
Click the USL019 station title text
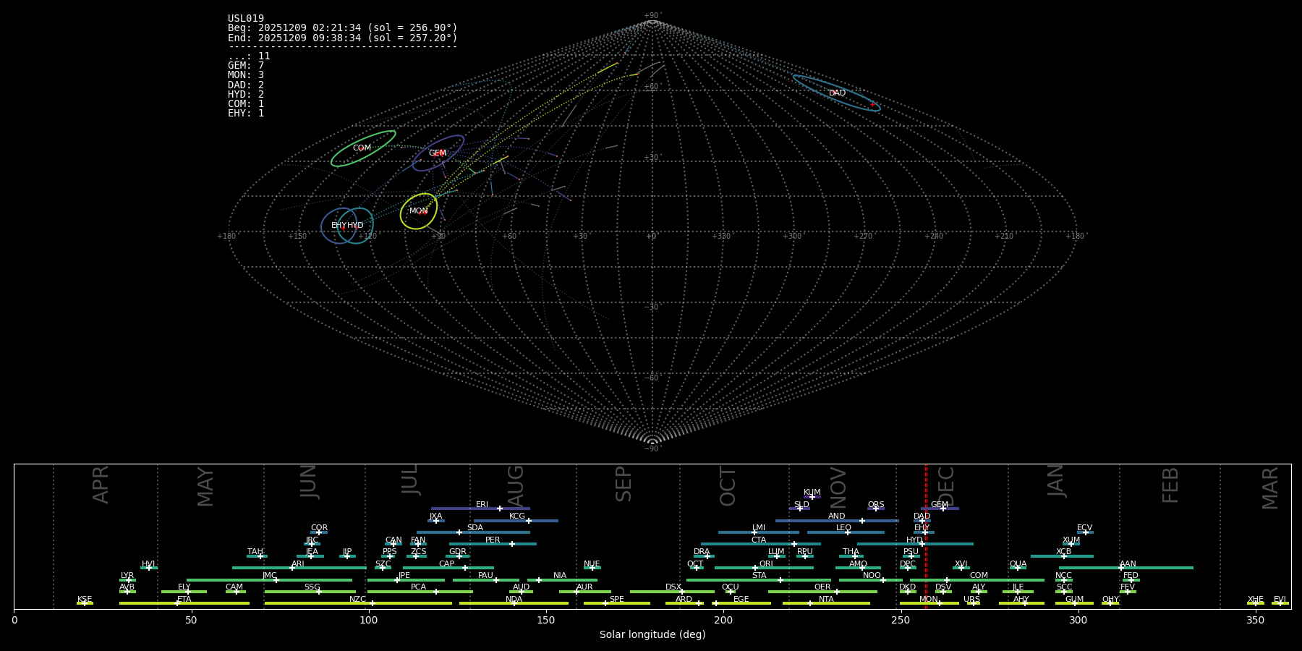click(246, 19)
